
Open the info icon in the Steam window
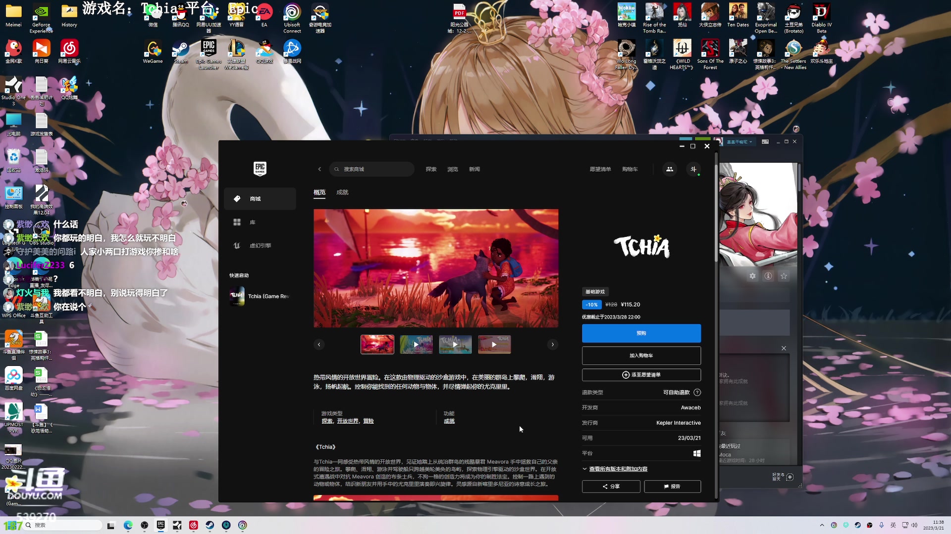coord(768,276)
